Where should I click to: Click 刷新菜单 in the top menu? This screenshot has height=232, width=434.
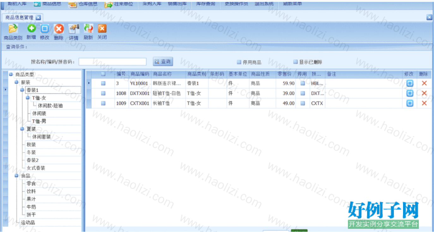pos(292,4)
